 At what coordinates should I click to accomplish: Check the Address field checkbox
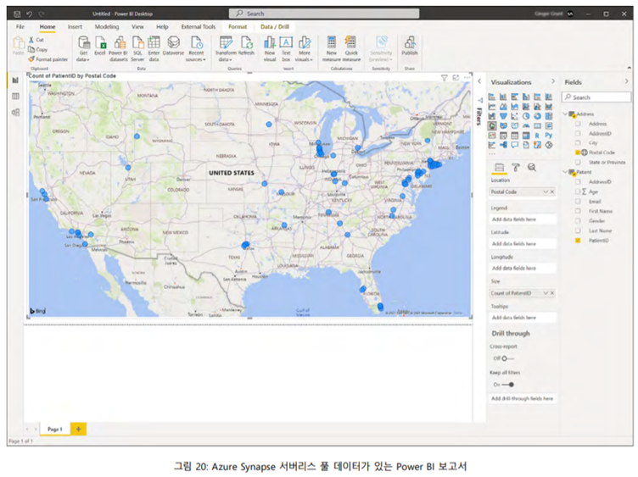(578, 124)
